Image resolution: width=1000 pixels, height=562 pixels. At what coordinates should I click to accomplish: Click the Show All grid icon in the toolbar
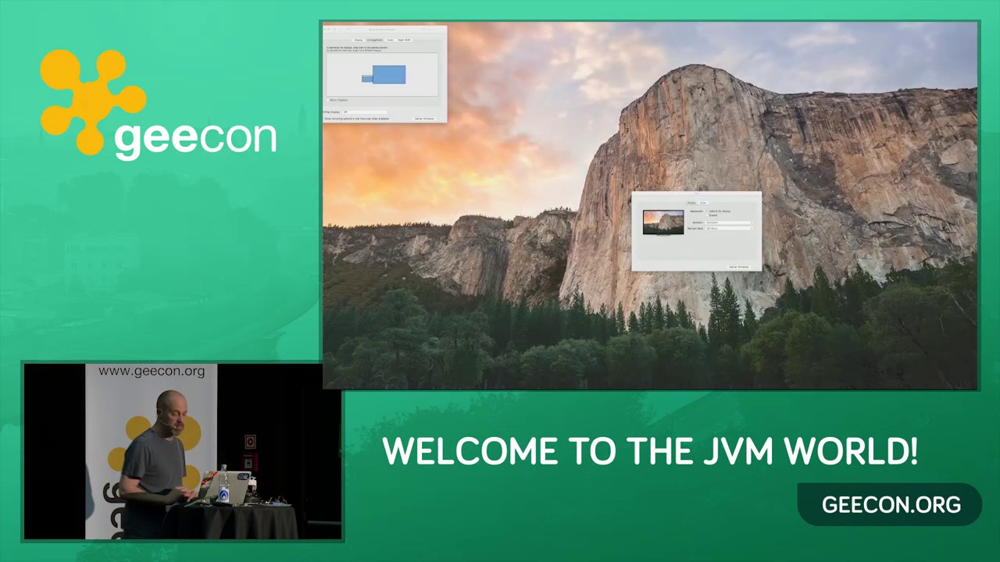tap(348, 29)
